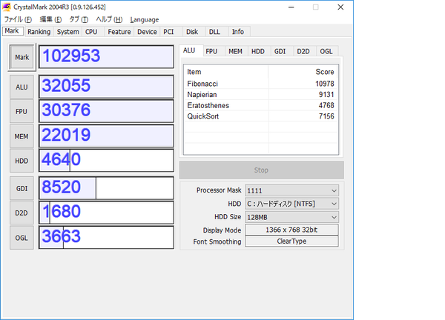The width and height of the screenshot is (445, 320).
Task: Switch to the Info tab
Action: pos(238,32)
